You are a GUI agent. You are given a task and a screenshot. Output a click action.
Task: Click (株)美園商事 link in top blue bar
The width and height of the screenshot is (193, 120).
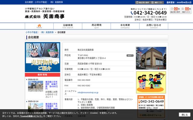point(56,2)
